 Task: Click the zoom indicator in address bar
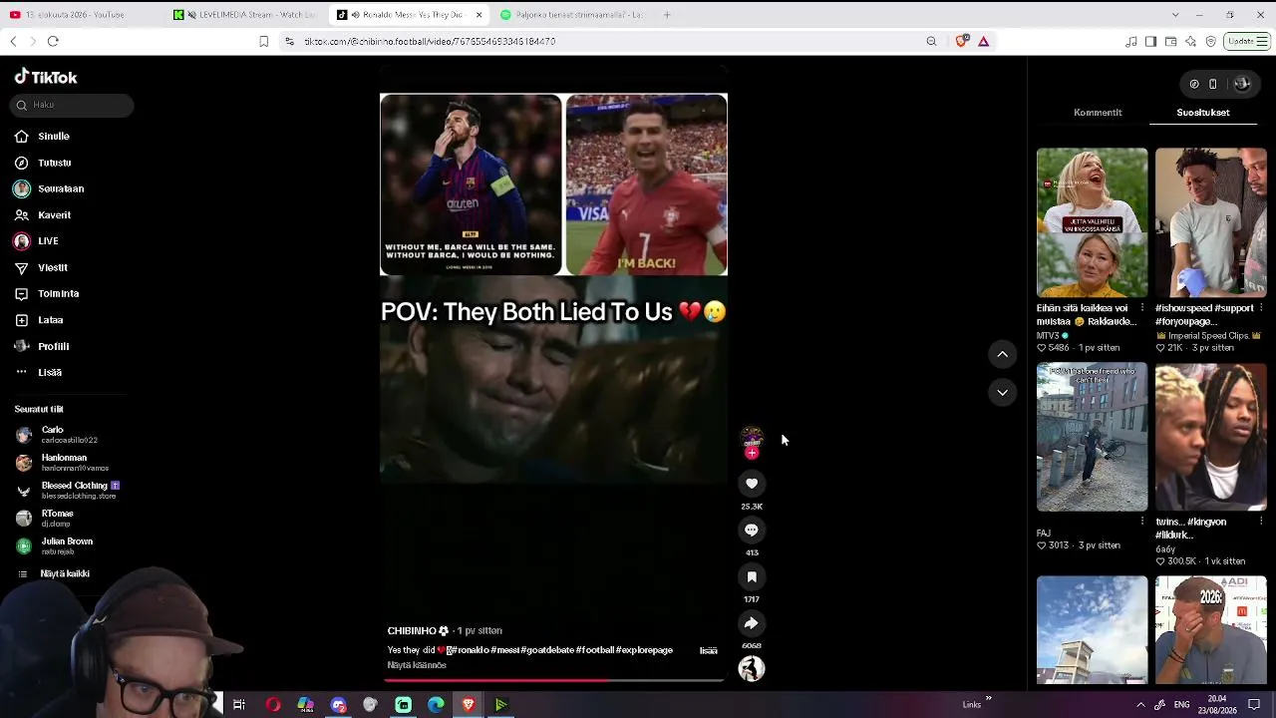[931, 41]
